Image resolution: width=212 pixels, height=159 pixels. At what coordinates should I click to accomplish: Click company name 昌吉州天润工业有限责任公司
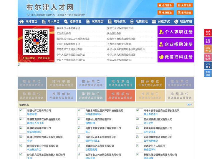tap(101, 137)
